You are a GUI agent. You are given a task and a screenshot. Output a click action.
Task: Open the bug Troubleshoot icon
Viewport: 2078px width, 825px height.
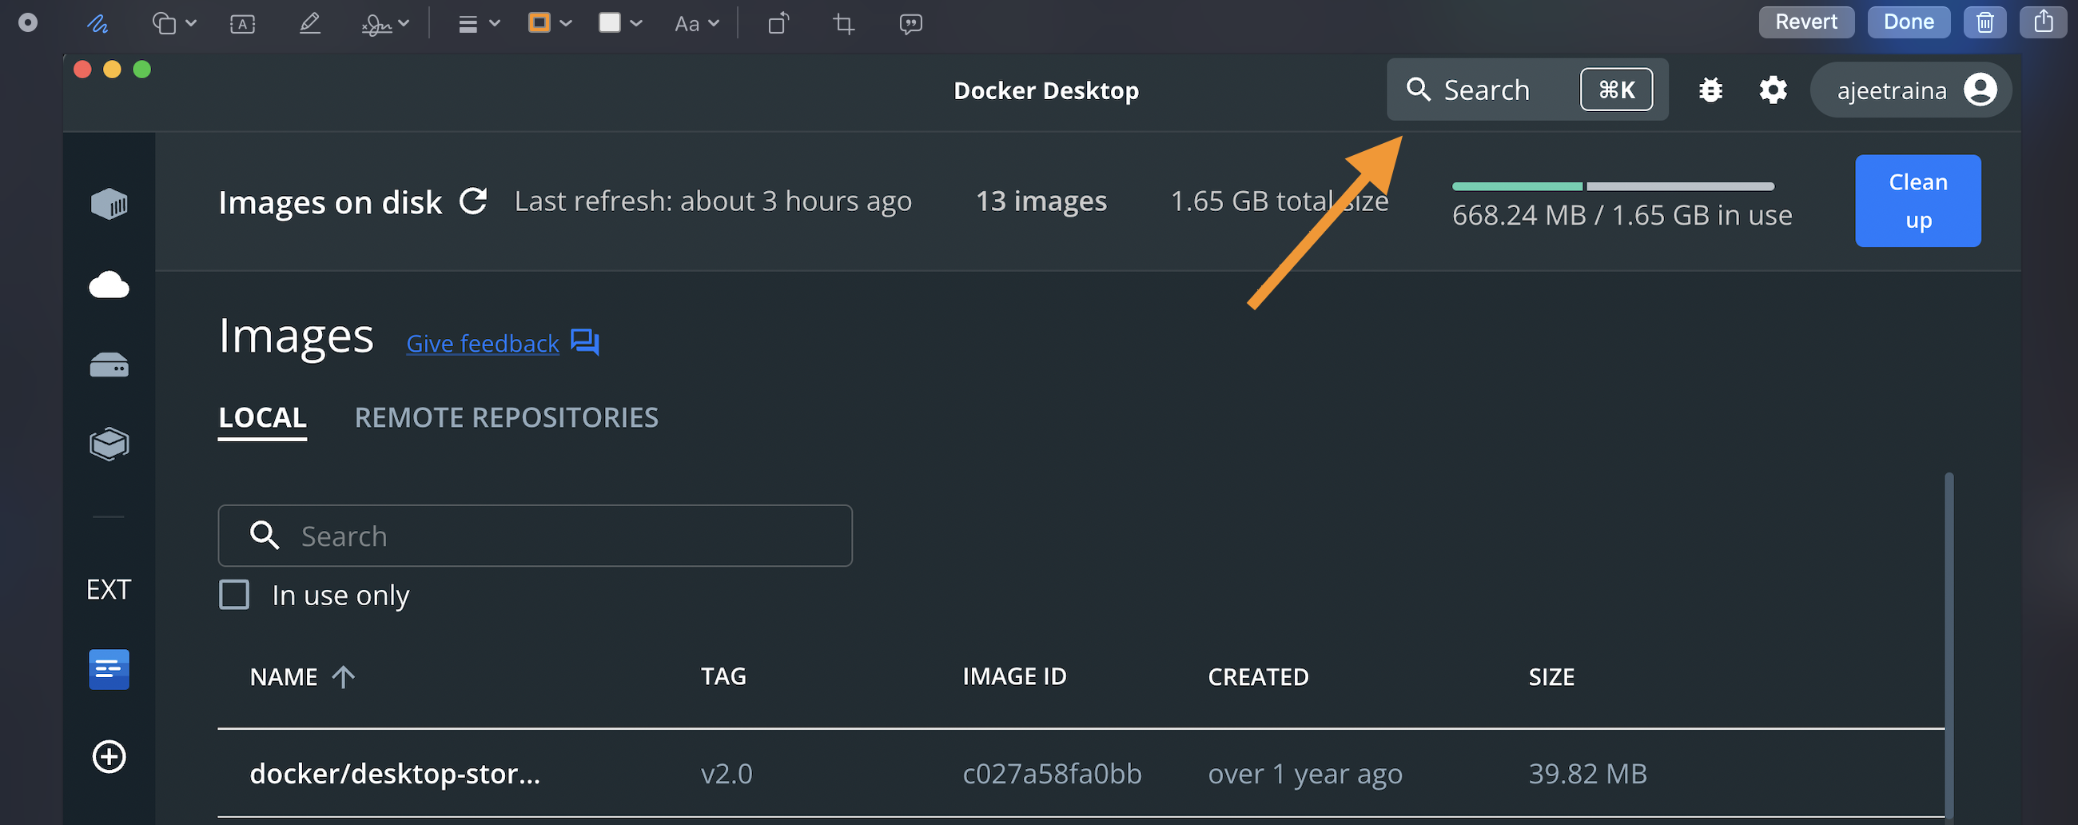coord(1710,90)
